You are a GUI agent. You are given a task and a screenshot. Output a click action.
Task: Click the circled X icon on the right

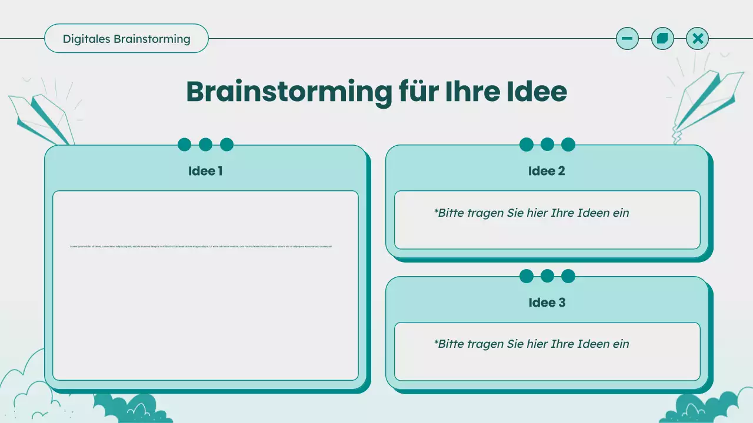[698, 38]
